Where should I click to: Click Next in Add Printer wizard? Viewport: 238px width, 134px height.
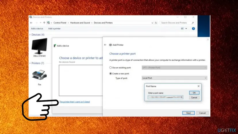188,113
